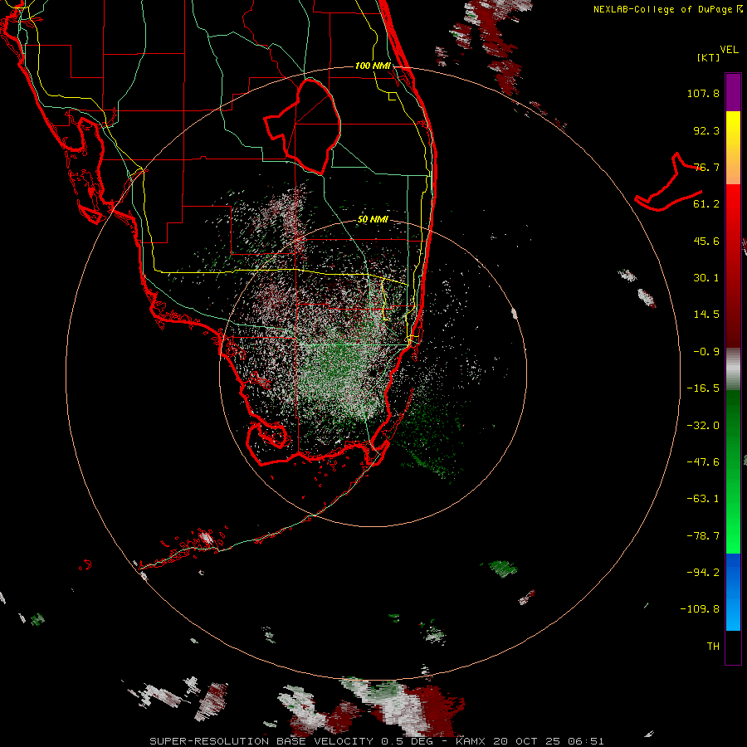The height and width of the screenshot is (747, 747).
Task: Click the TH legend label
Action: [x=713, y=647]
